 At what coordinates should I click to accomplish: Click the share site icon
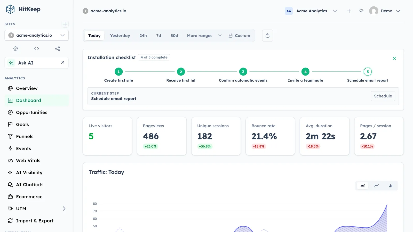coord(58,49)
